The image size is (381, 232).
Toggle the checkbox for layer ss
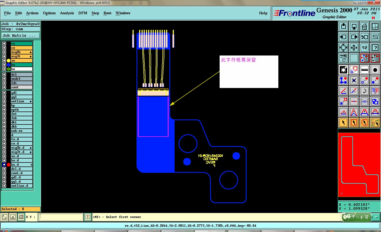pos(4,61)
